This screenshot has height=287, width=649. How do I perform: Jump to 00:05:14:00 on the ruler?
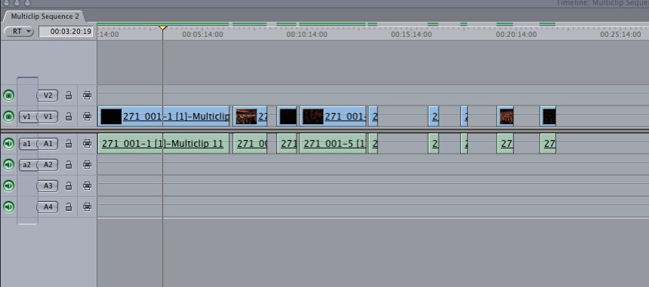(202, 35)
